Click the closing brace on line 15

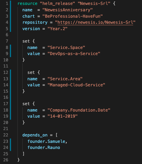24,91
